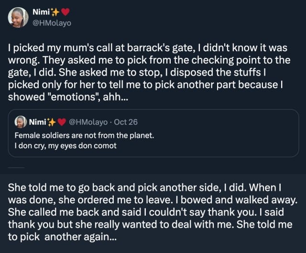
Task: Open the Nimi name in the quoted tweet
Action: click(x=37, y=122)
